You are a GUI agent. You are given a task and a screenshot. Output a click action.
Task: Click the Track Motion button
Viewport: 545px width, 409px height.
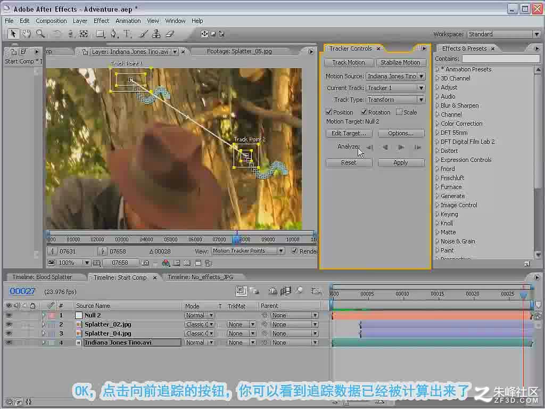[x=349, y=63]
